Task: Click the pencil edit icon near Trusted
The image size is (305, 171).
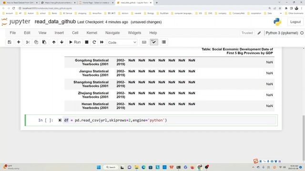Action: point(259,33)
